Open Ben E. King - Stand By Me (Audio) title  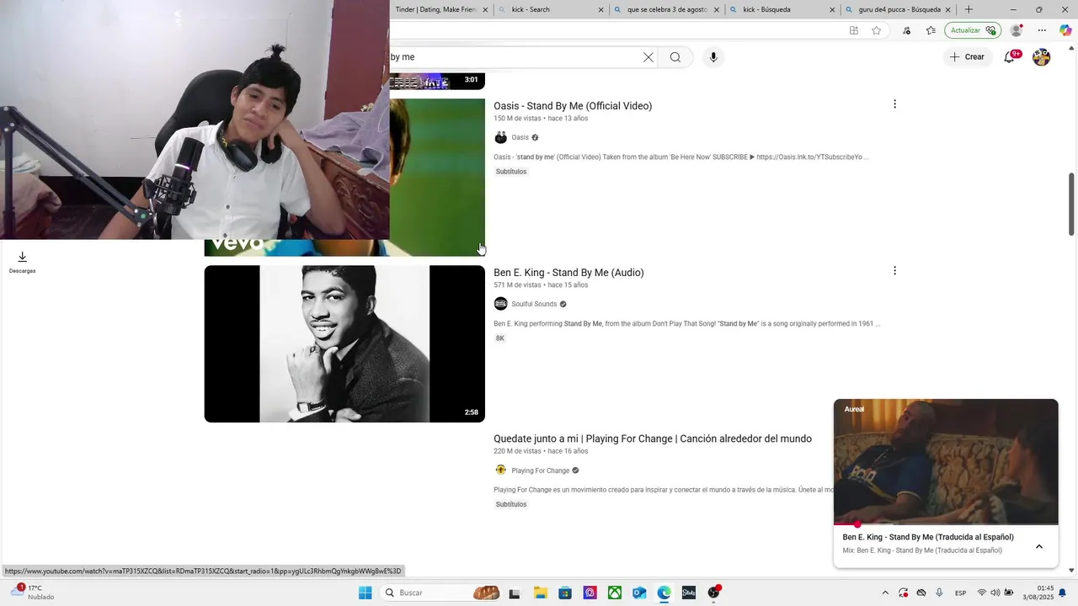point(568,273)
